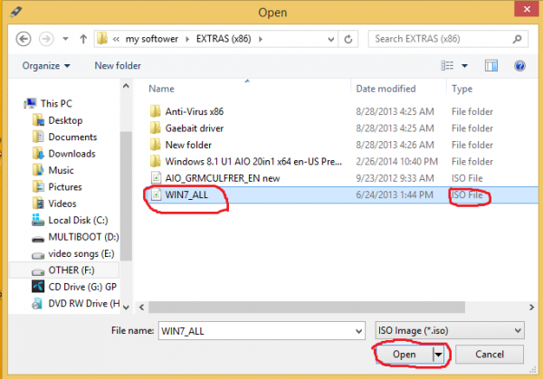
Task: Open the Organize menu
Action: click(46, 66)
